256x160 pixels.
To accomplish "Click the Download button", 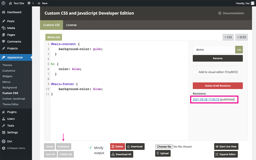I will [x=135, y=146].
